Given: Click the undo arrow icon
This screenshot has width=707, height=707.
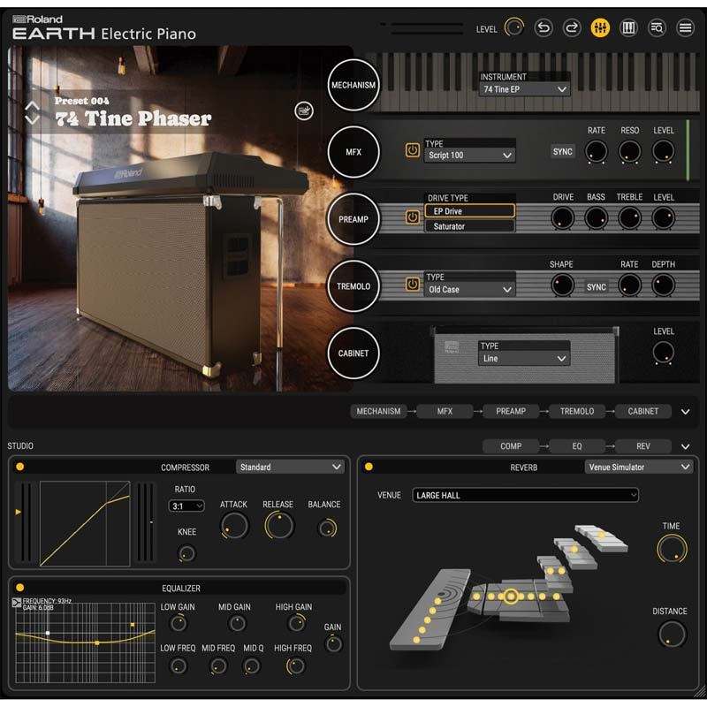Looking at the screenshot, I should [544, 28].
